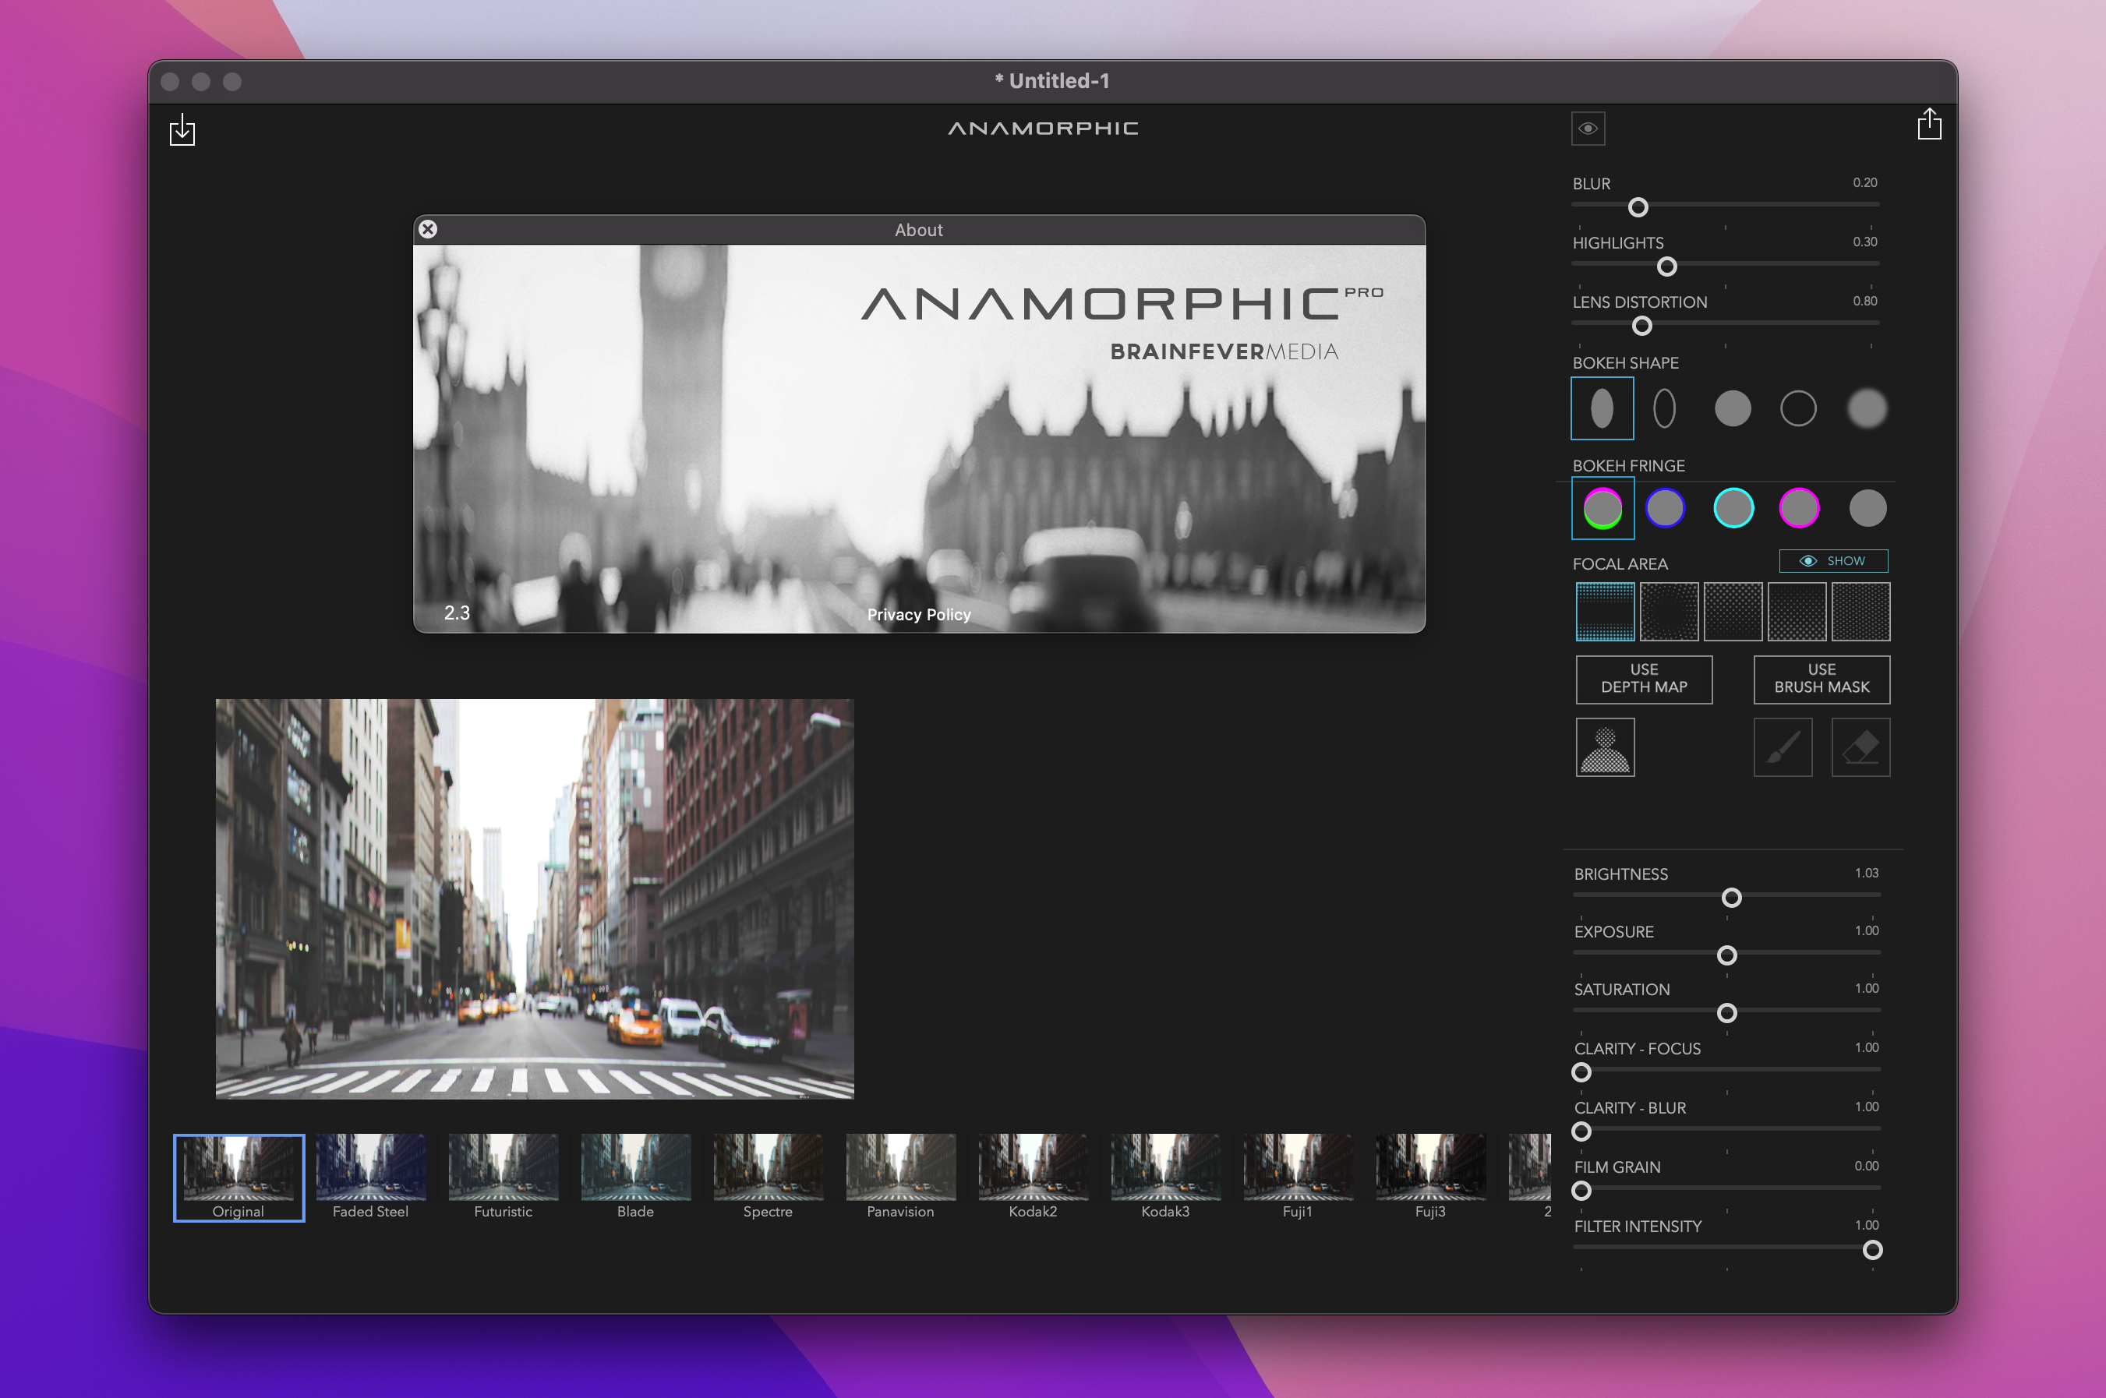The width and height of the screenshot is (2106, 1398).
Task: Apply the Kodak2 filter preset
Action: pos(1033,1176)
